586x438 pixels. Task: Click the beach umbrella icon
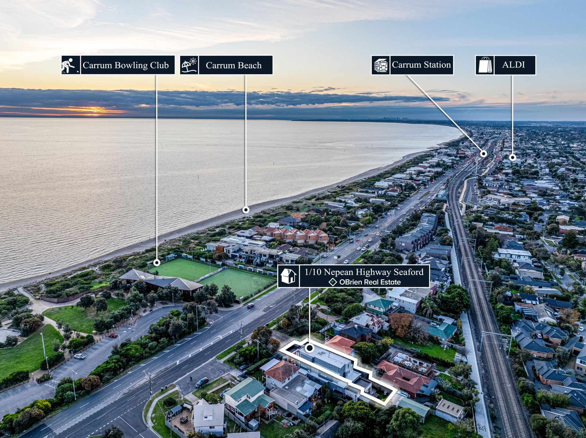(189, 65)
